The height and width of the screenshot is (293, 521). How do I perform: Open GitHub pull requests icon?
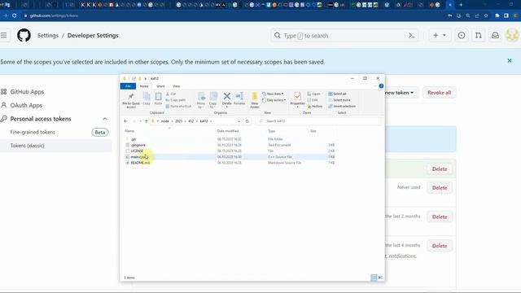pyautogui.click(x=479, y=35)
